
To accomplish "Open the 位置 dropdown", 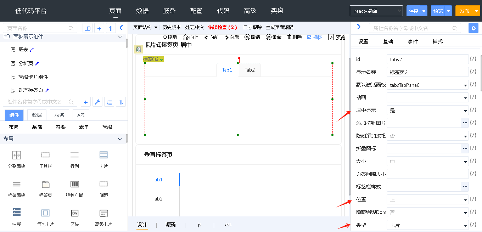I will tap(428, 199).
